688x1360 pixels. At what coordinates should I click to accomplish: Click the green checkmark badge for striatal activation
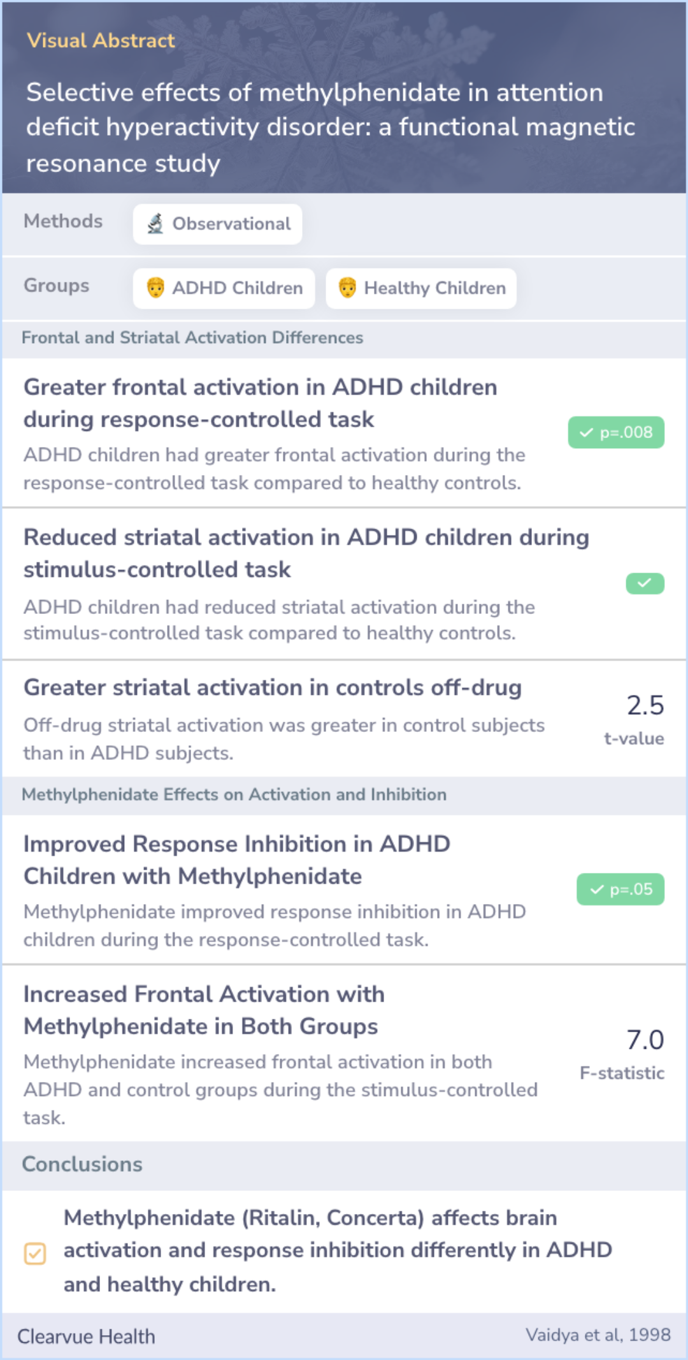tap(645, 583)
